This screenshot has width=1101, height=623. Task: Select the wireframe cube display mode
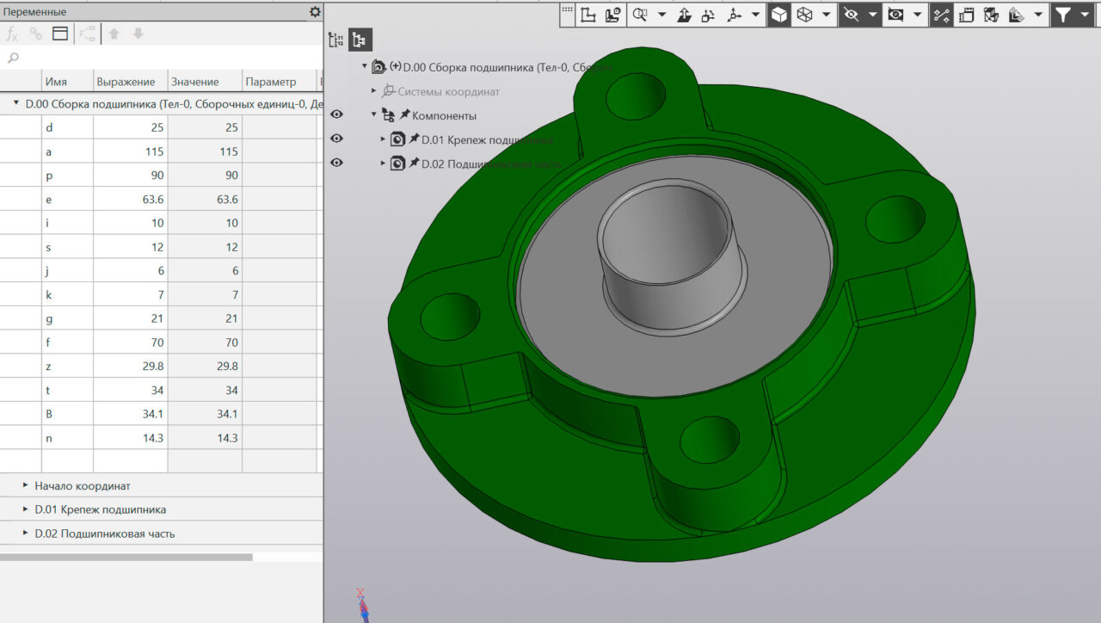804,15
